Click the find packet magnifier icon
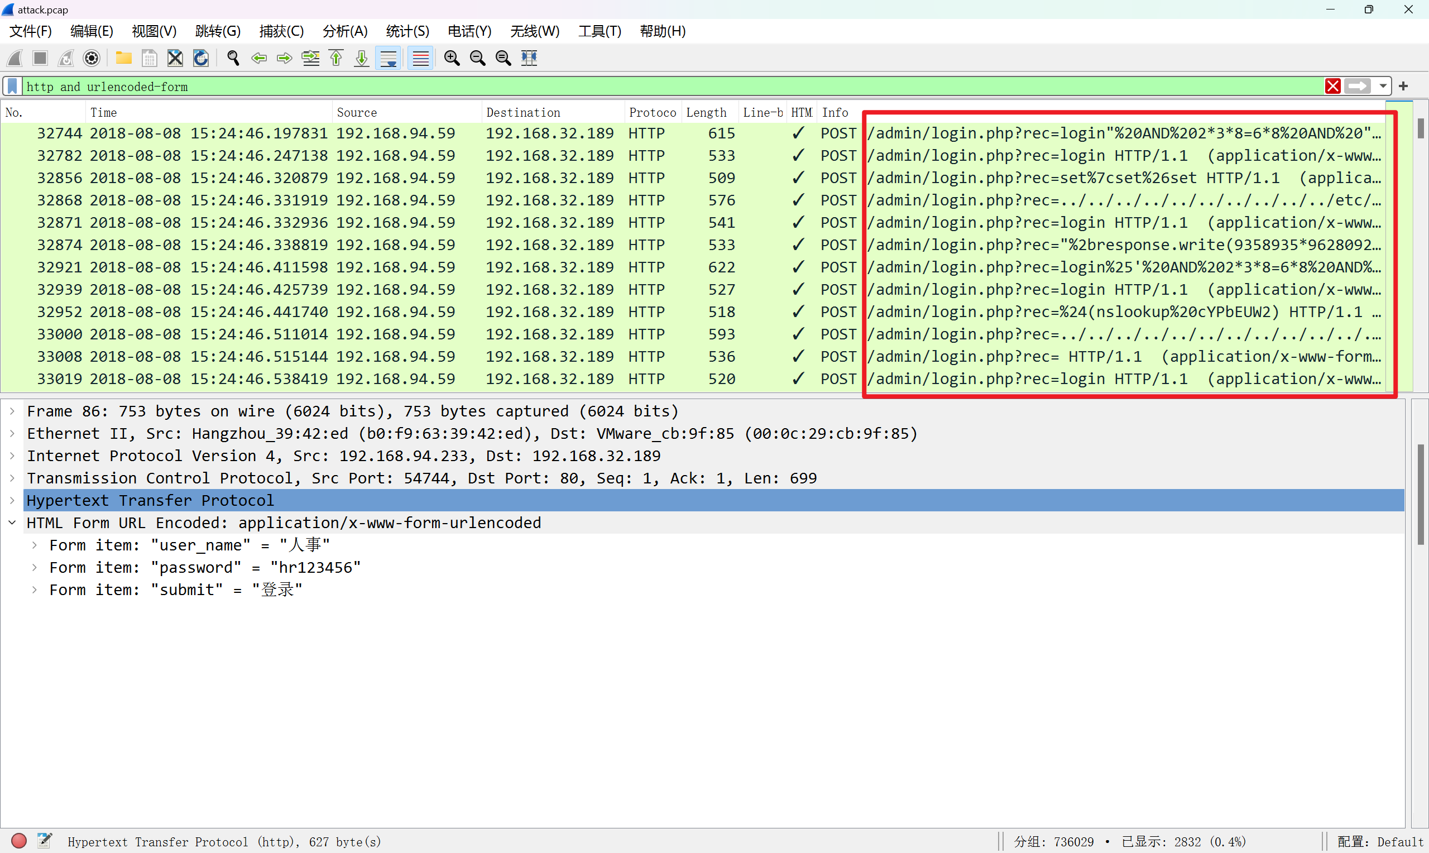The height and width of the screenshot is (853, 1429). 233,58
